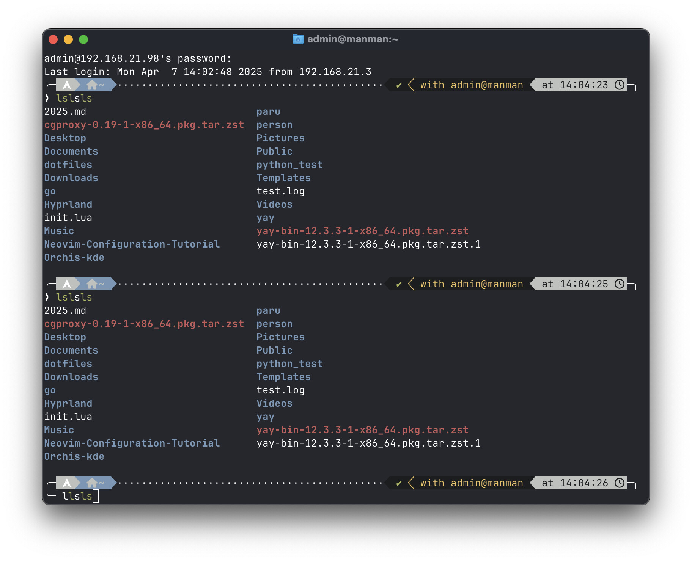This screenshot has height=561, width=692.
Task: Click the 'at 14:04:23' timestamp
Action: click(575, 85)
